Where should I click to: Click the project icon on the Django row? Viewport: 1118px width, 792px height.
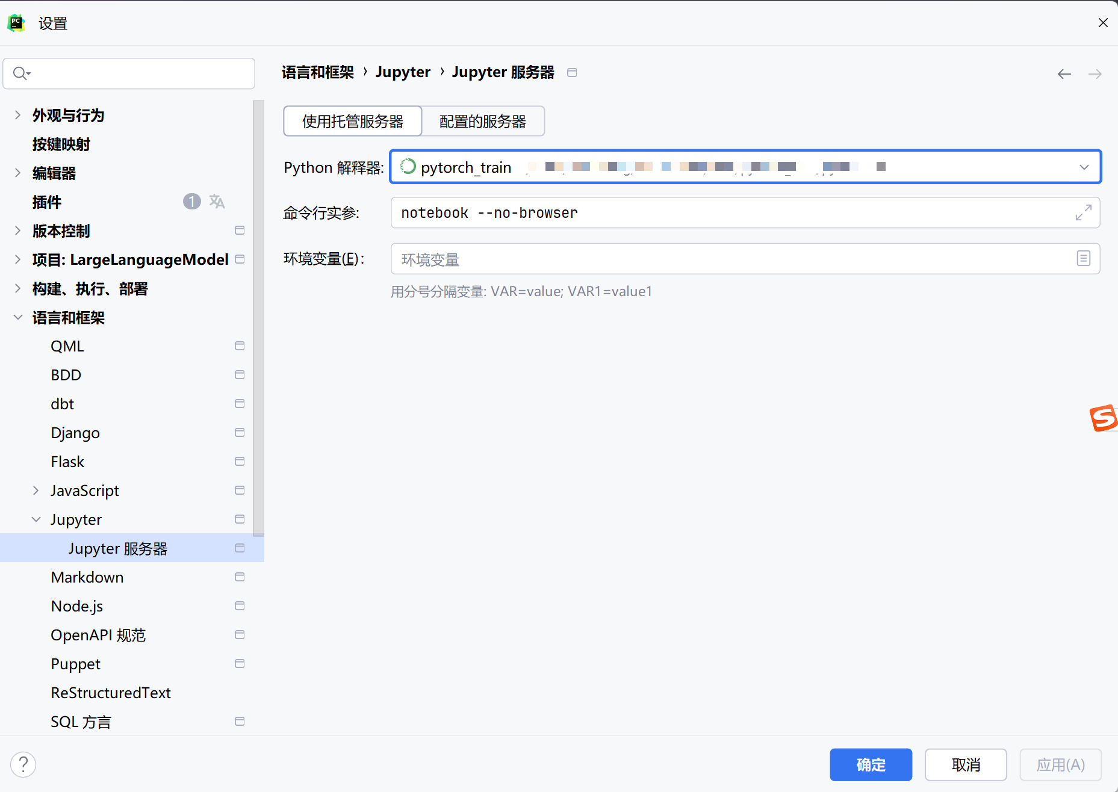(240, 433)
